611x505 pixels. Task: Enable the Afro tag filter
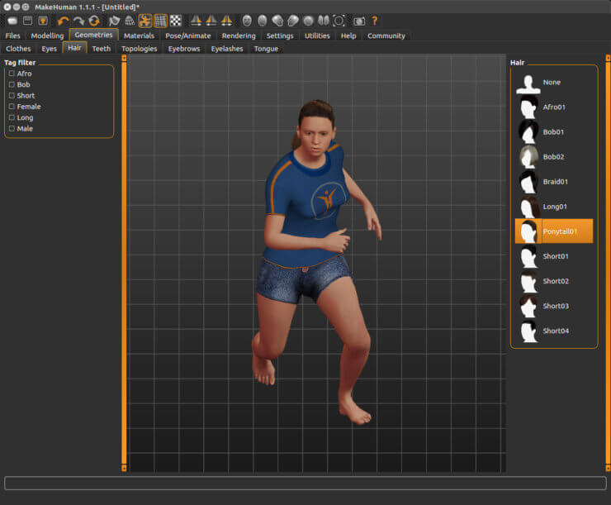coord(12,74)
